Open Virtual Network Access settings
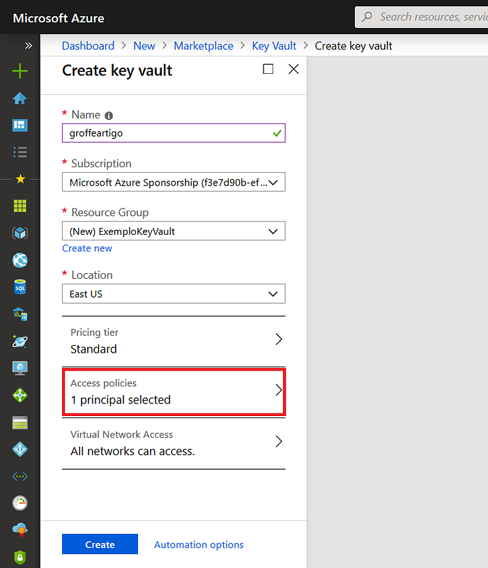Image resolution: width=488 pixels, height=568 pixels. tap(174, 443)
